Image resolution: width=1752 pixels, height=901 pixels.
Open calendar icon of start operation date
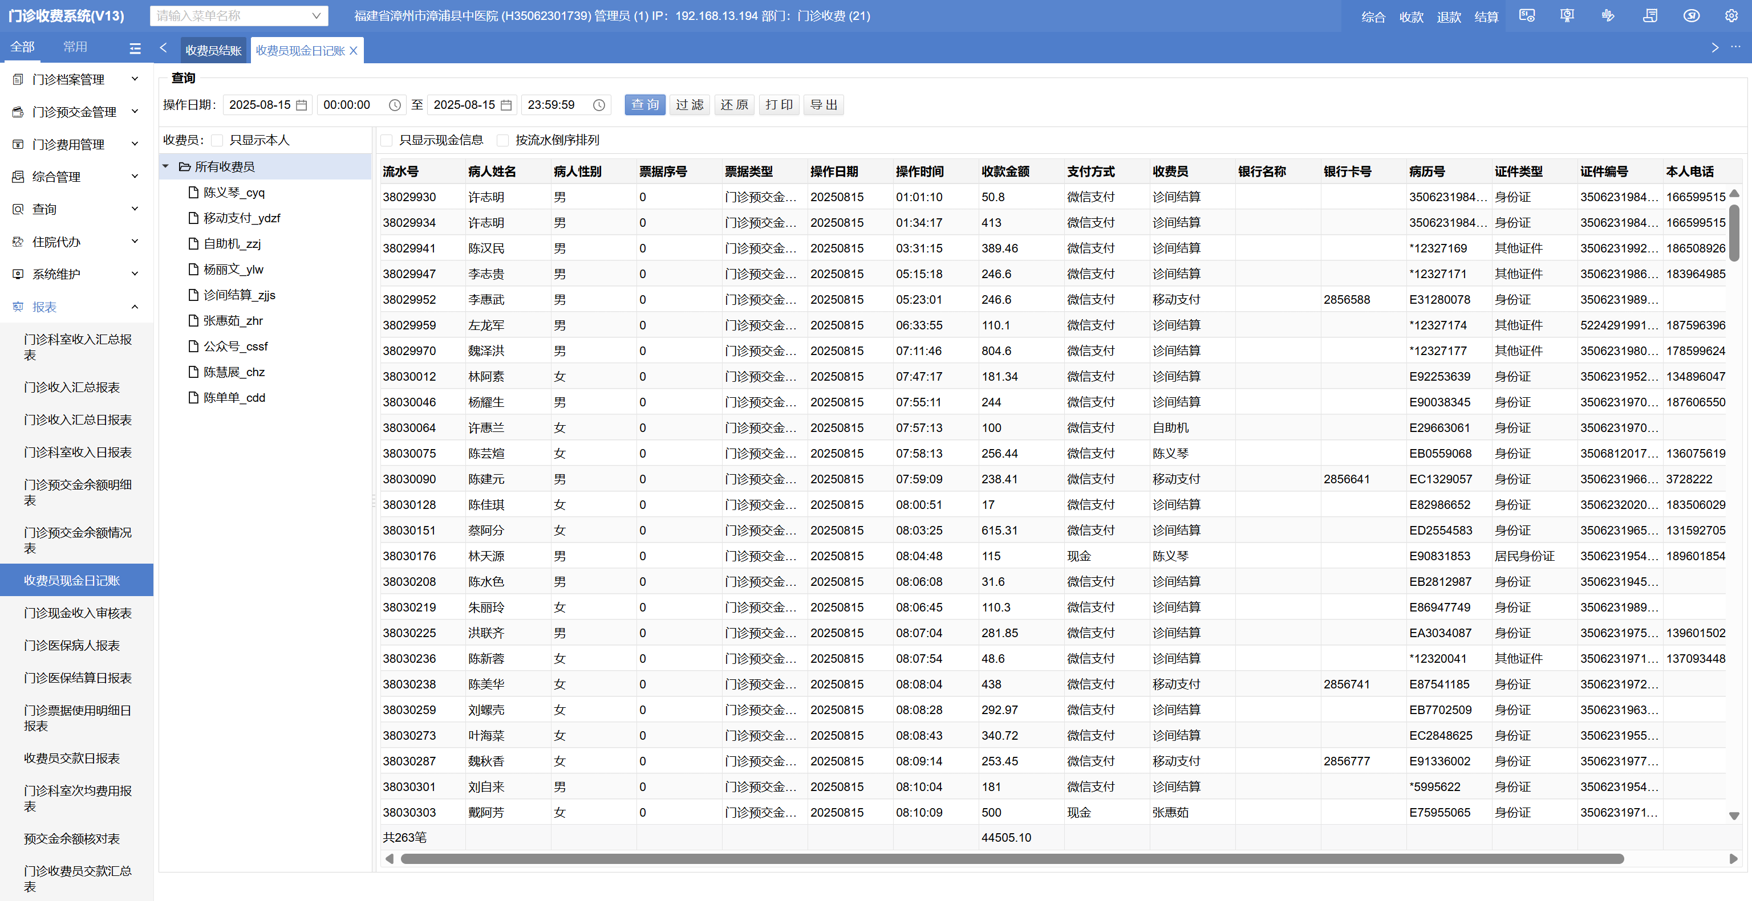[302, 105]
